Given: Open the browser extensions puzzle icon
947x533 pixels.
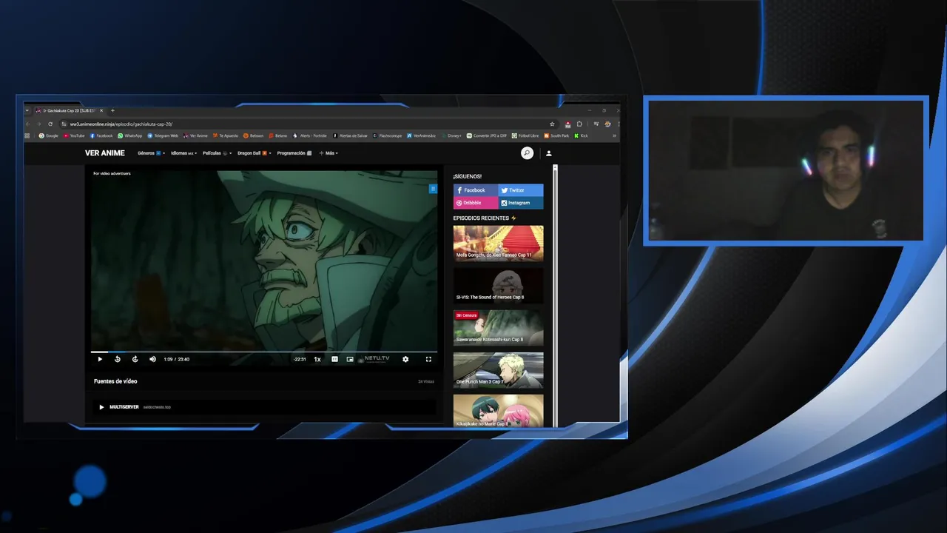Looking at the screenshot, I should [579, 124].
